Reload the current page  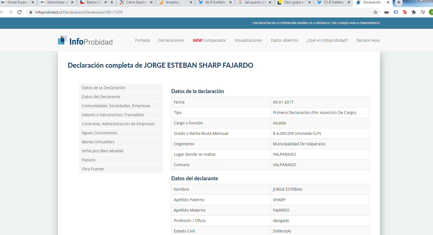click(19, 12)
